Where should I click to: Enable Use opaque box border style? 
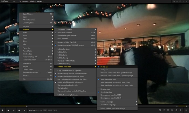tap(75, 85)
